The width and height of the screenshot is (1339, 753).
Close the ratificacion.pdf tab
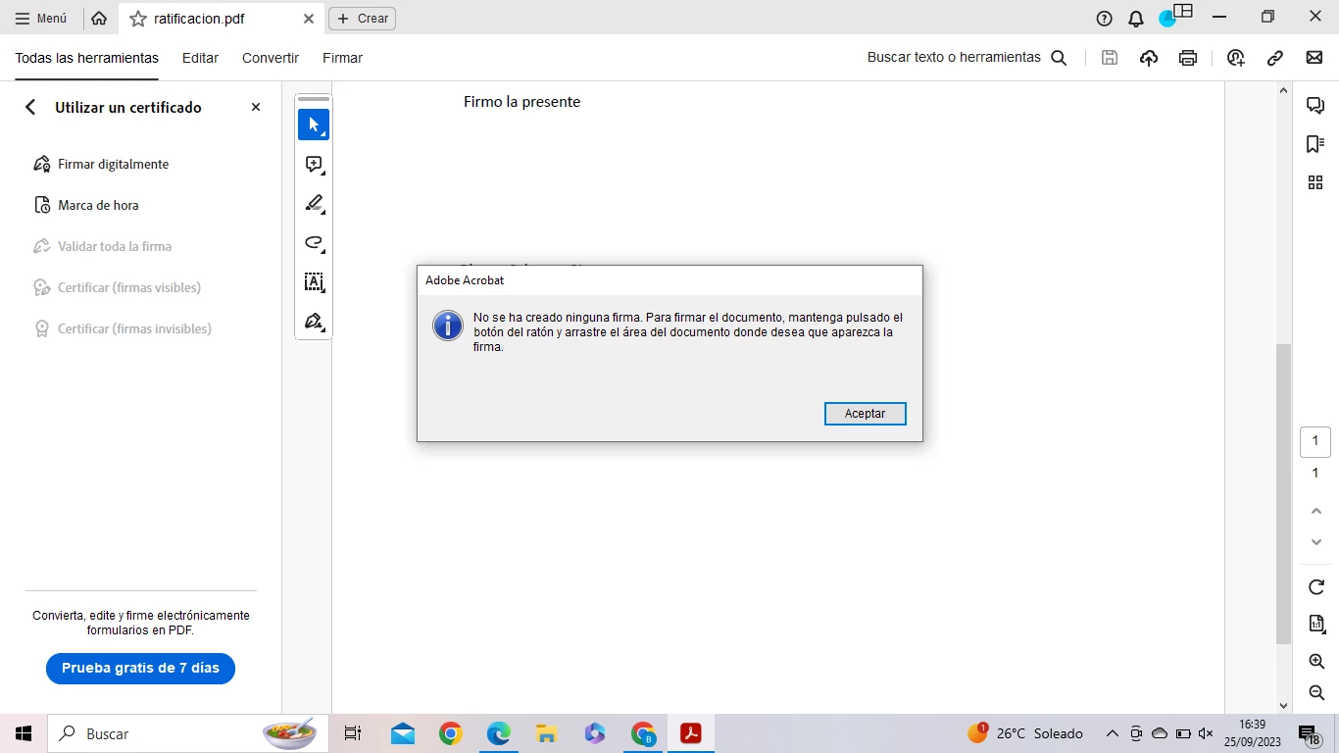[x=309, y=19]
